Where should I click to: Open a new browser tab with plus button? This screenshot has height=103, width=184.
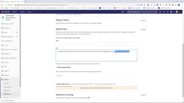pos(26,2)
